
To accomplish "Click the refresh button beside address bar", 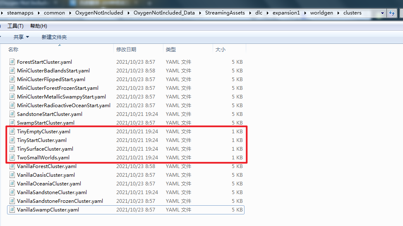I will coord(392,13).
